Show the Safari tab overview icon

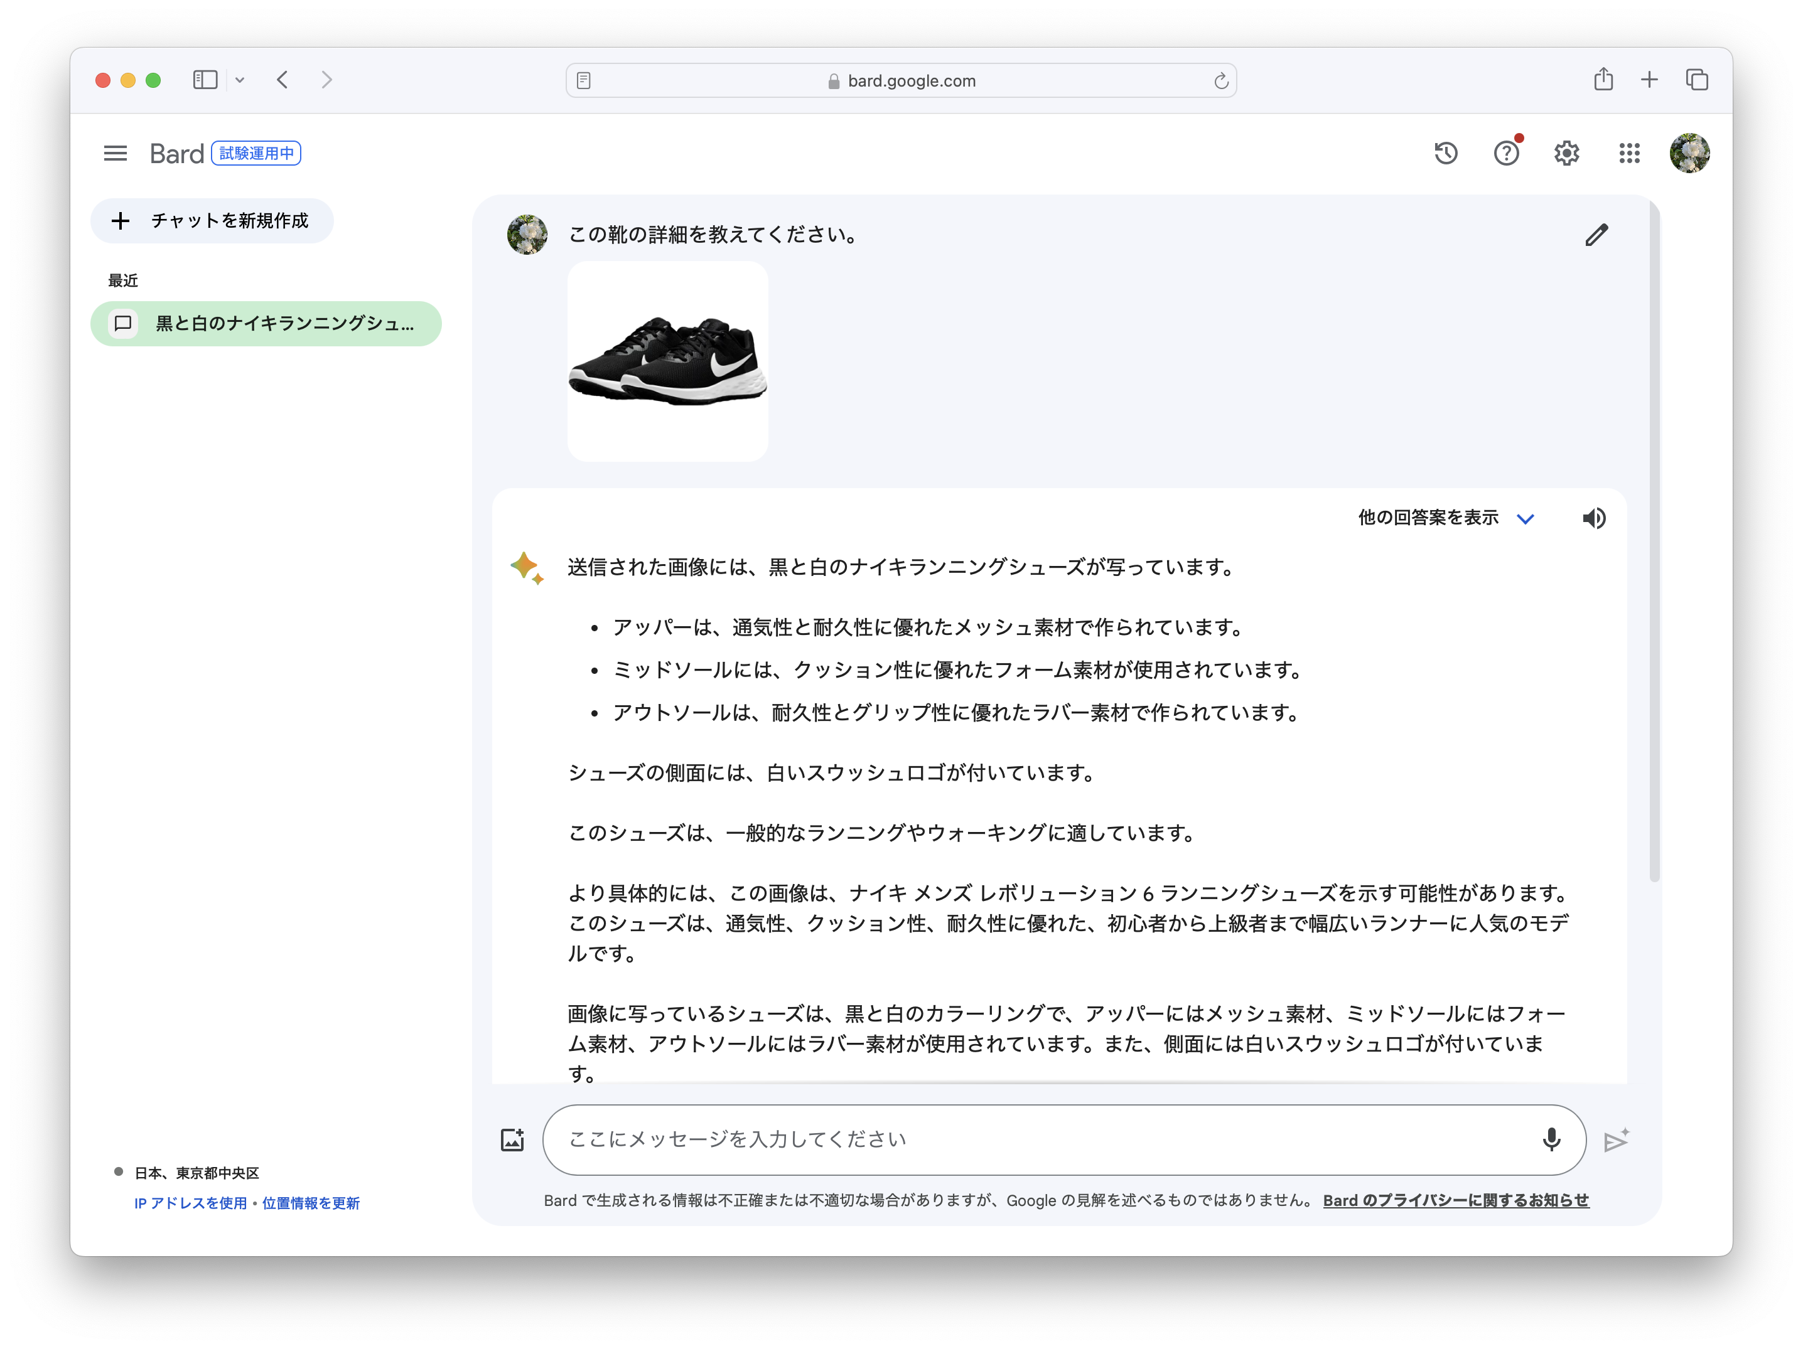coord(1697,80)
